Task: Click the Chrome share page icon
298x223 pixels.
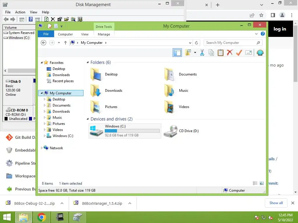Action: [x=252, y=15]
